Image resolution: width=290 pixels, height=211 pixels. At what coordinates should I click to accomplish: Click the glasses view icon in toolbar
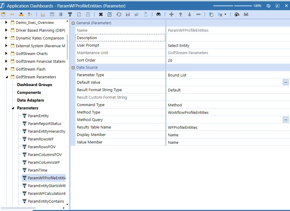click(246, 14)
